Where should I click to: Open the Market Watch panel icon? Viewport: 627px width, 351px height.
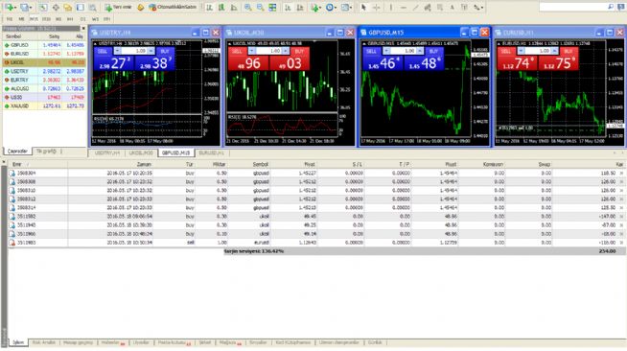click(43, 8)
